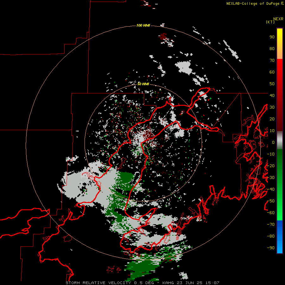Viewport: 285px width, 285px height.
Task: Click the -10 value on the velocity scale
Action: tap(271, 154)
